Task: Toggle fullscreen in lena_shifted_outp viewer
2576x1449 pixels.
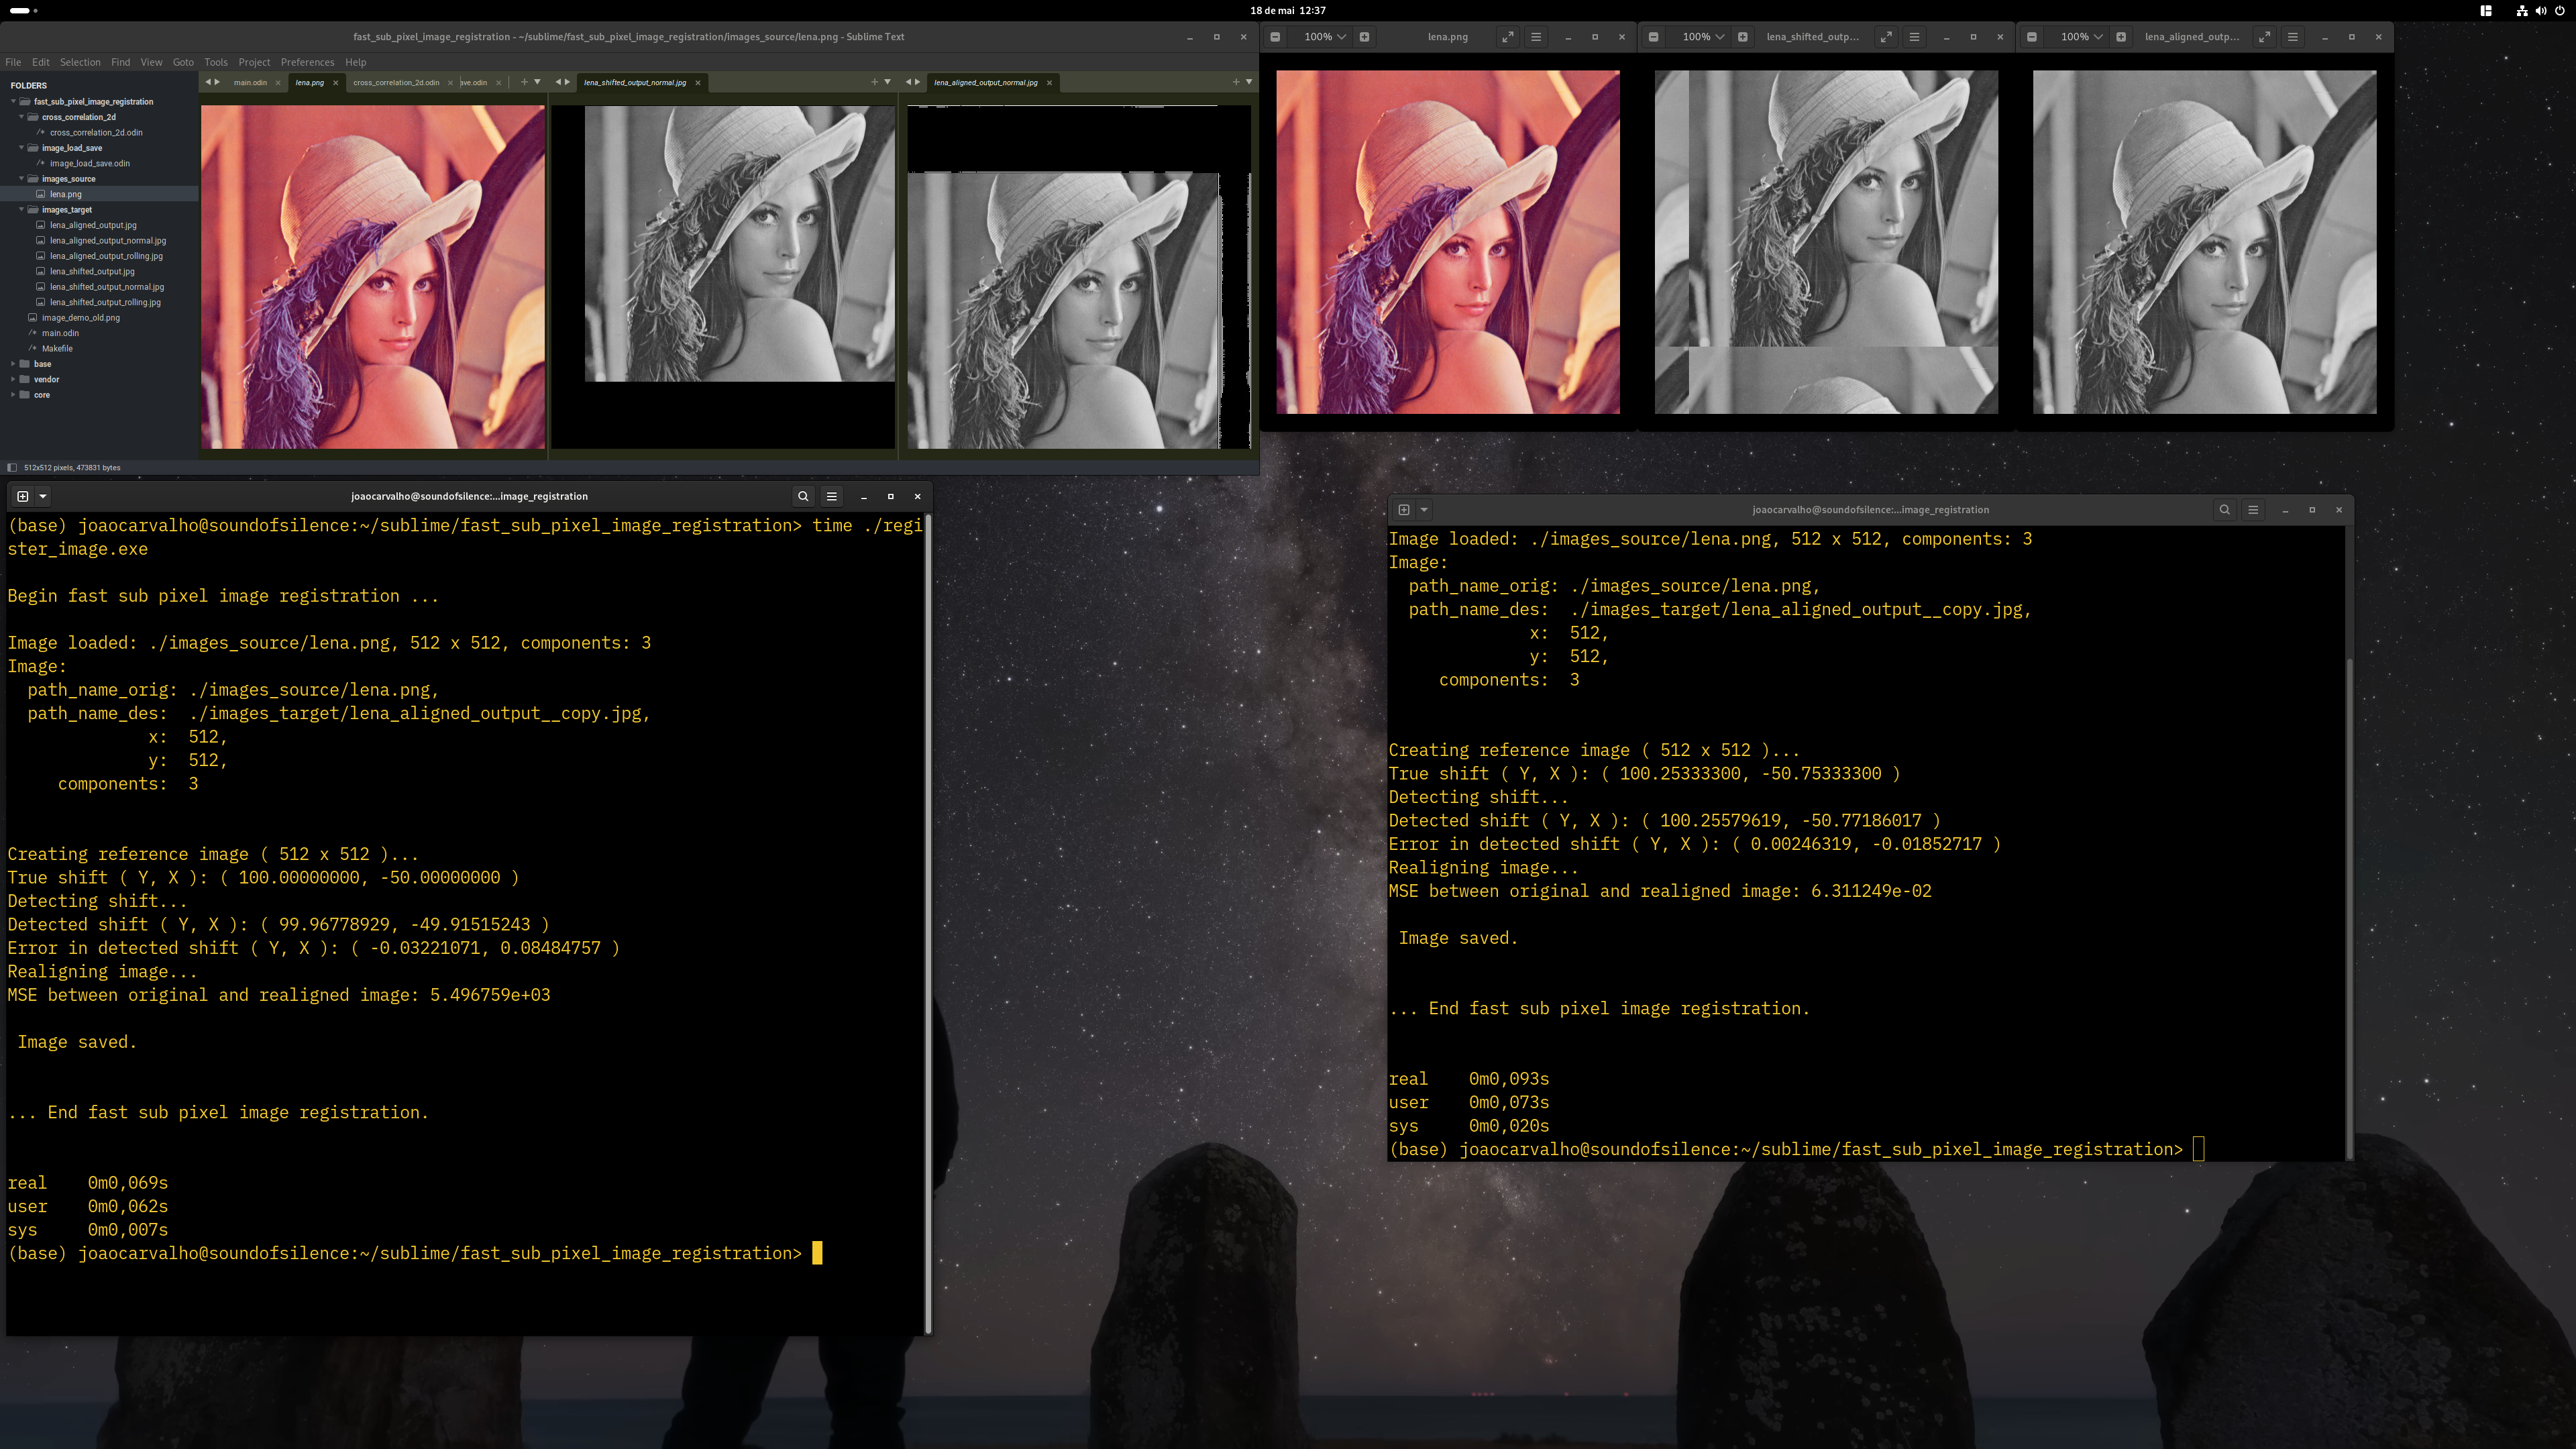Action: (1886, 37)
